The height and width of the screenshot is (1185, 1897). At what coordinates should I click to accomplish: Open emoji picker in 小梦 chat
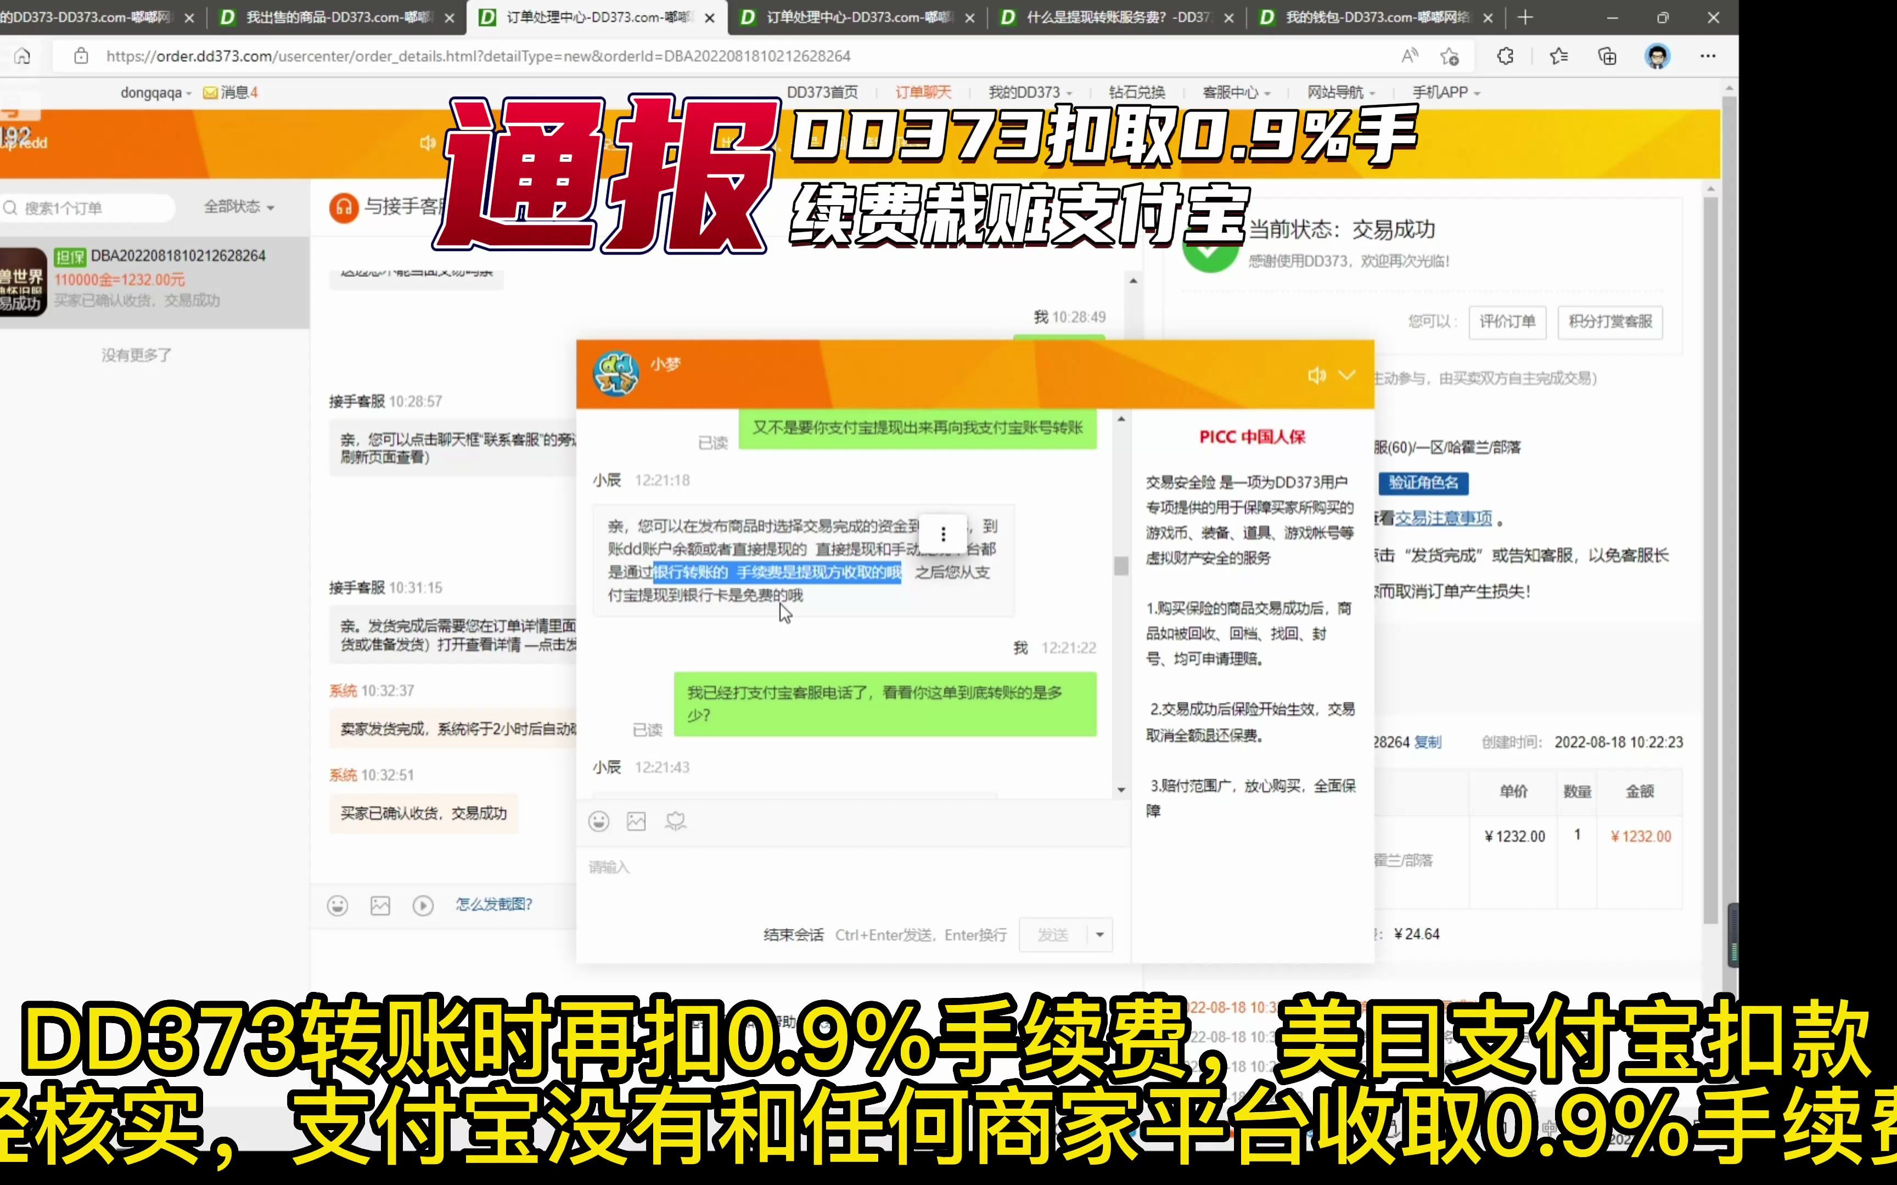[599, 821]
